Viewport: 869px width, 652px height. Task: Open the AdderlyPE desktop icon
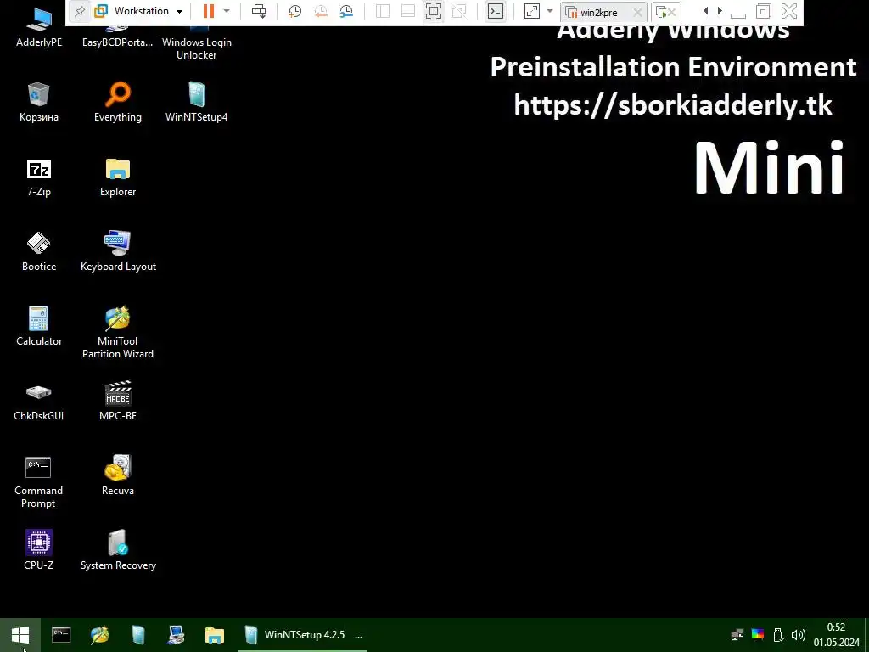click(39, 29)
